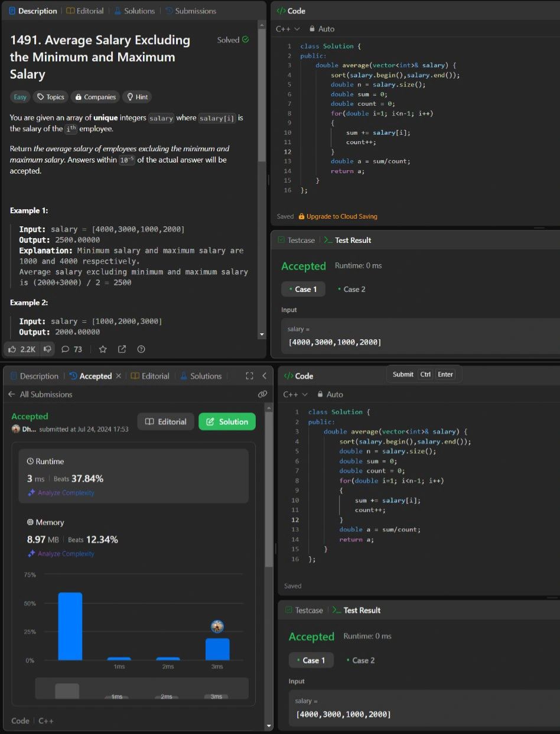Click the thumbs-down dislike icon
Screen dimensions: 560x734
(x=47, y=349)
